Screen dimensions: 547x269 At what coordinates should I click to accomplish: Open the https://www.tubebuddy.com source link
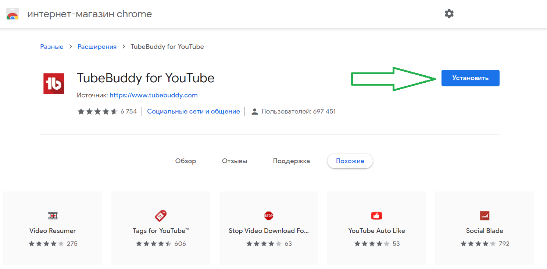(x=154, y=95)
